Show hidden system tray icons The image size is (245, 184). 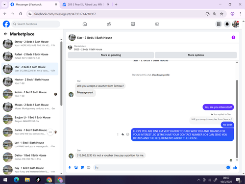pyautogui.click(x=198, y=180)
